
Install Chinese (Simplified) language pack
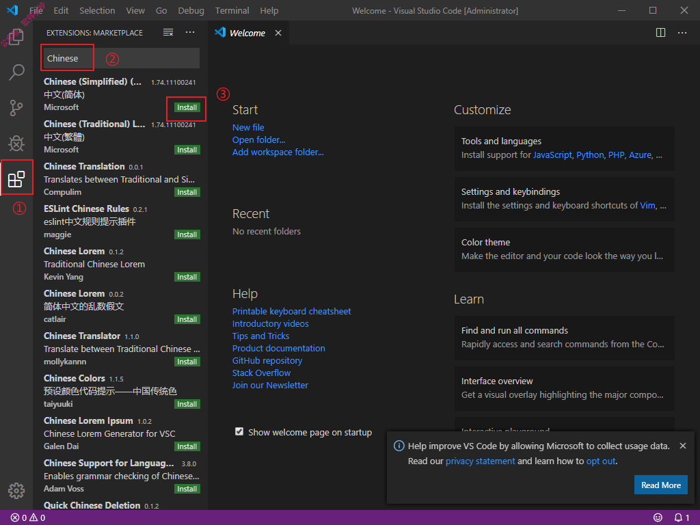(187, 107)
